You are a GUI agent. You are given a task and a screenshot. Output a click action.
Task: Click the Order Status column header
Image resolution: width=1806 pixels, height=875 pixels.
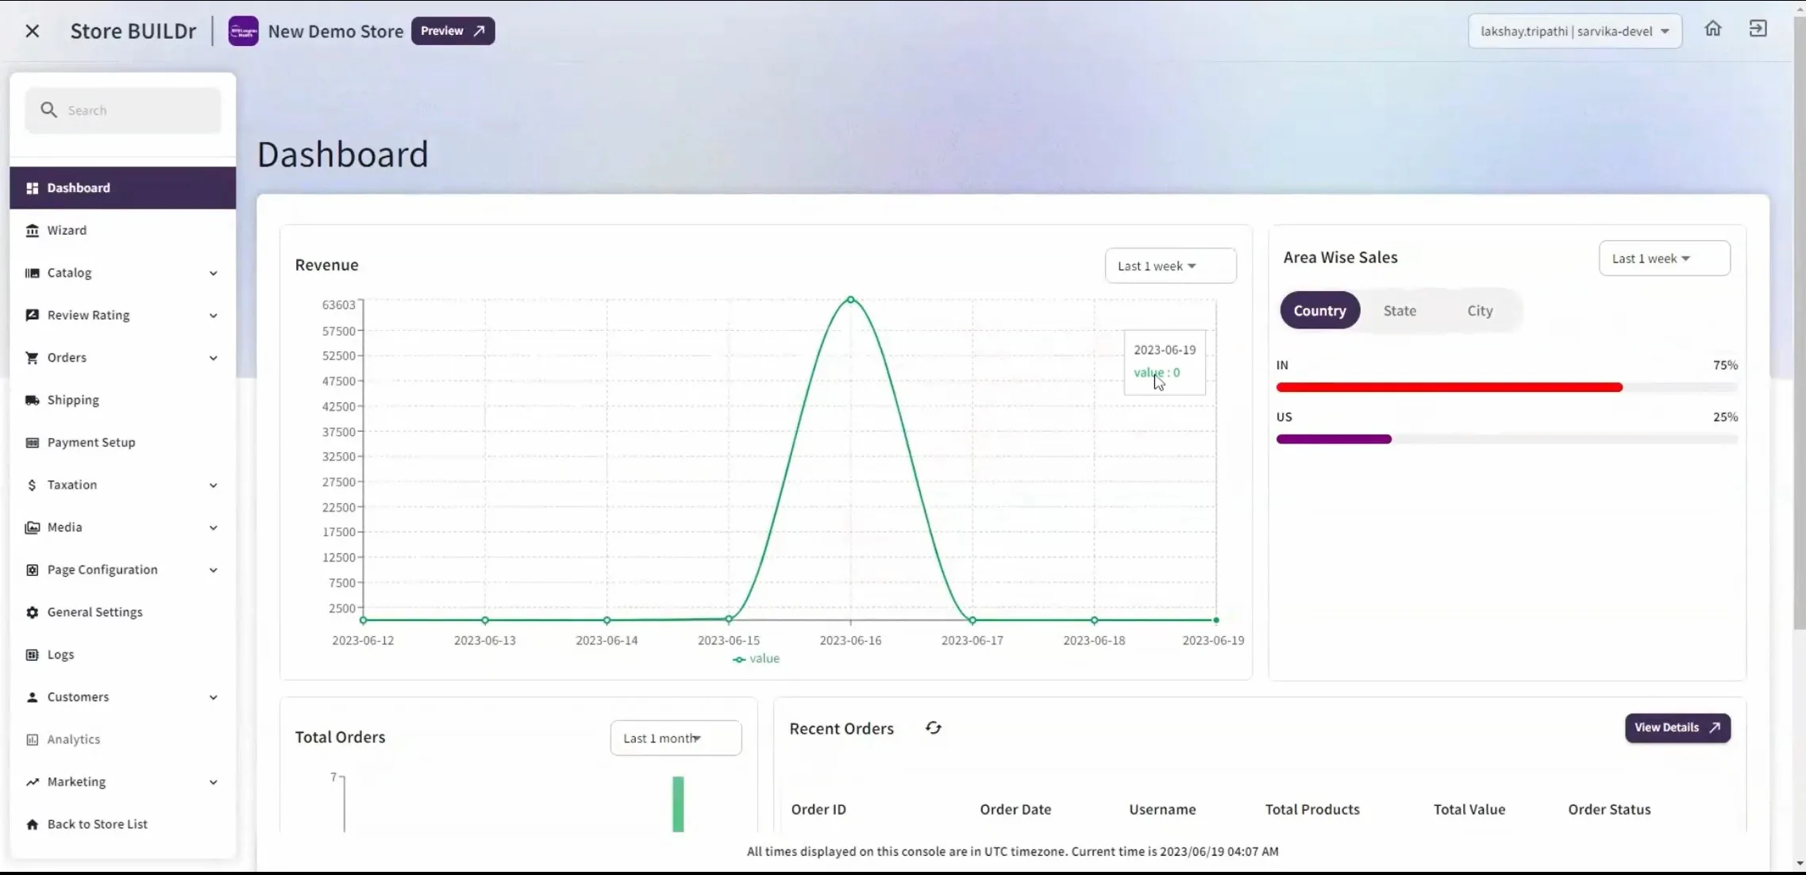pyautogui.click(x=1609, y=809)
